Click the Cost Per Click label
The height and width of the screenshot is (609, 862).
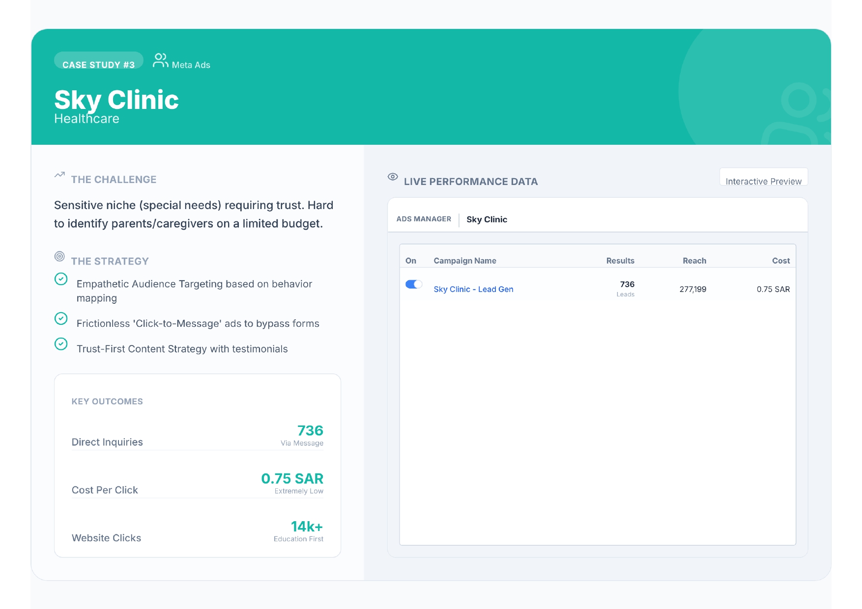(105, 490)
